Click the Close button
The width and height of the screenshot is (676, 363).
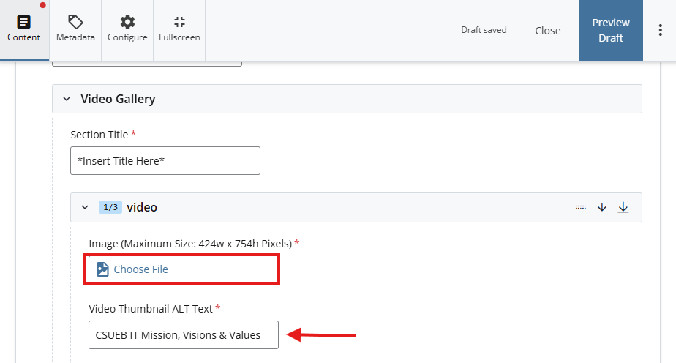(x=547, y=31)
